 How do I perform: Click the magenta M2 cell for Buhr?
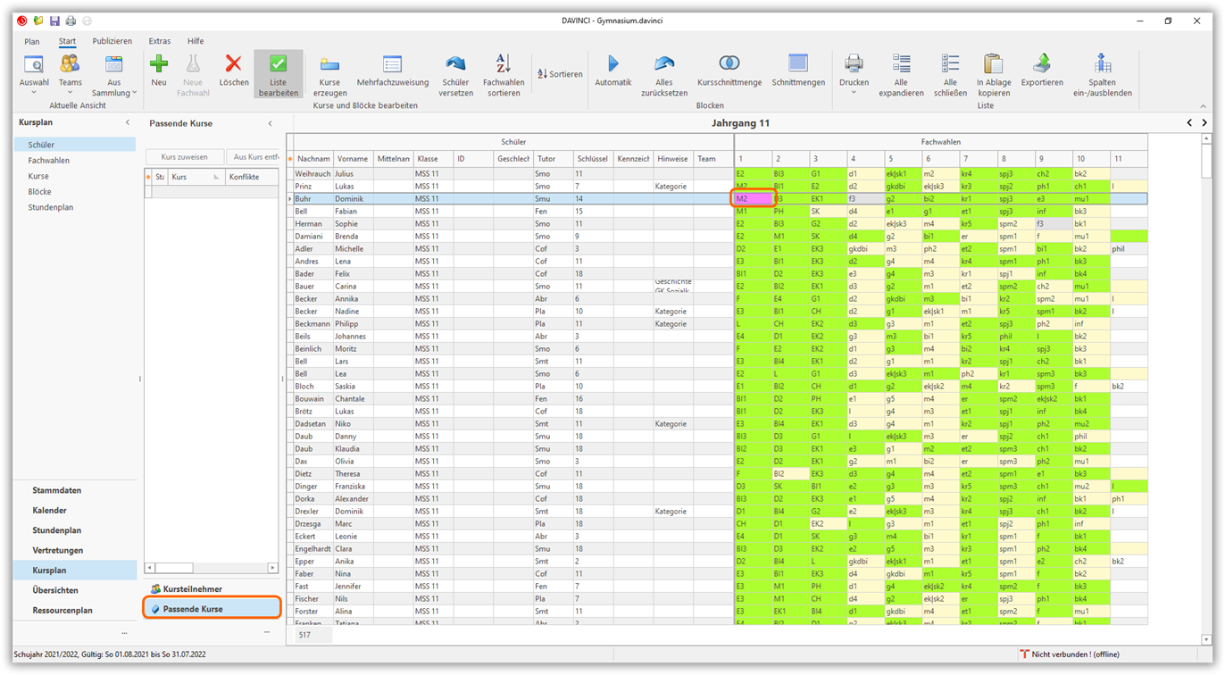752,199
